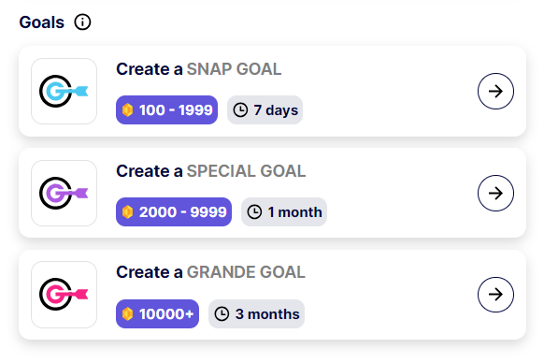
Task: Click Create a SPECIAL GOAL title
Action: [x=211, y=171]
